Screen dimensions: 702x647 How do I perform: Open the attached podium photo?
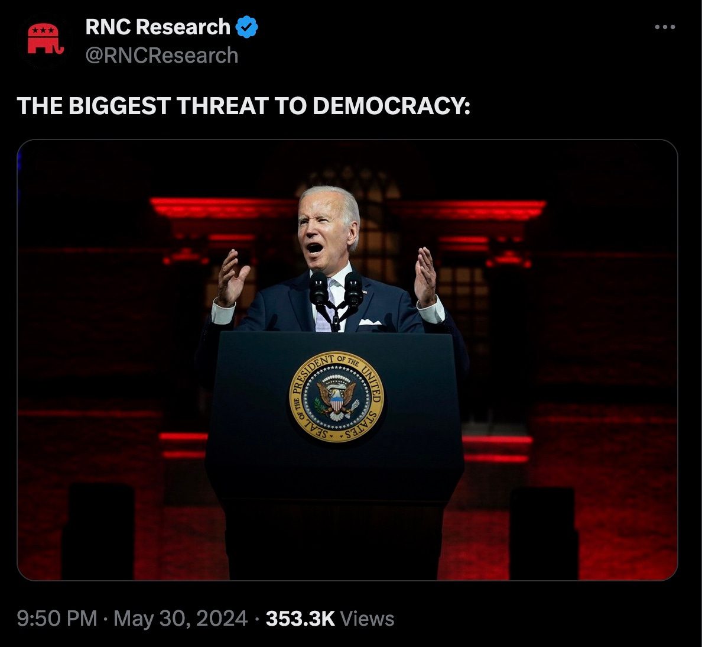347,360
